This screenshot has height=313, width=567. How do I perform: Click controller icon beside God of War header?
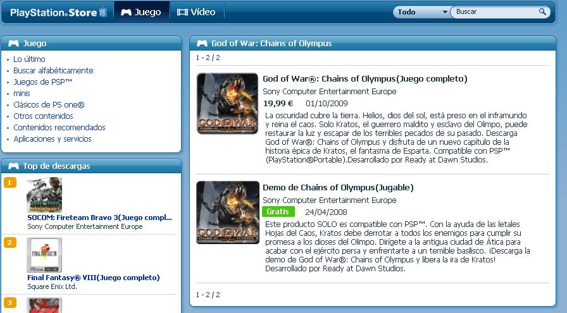coord(202,44)
